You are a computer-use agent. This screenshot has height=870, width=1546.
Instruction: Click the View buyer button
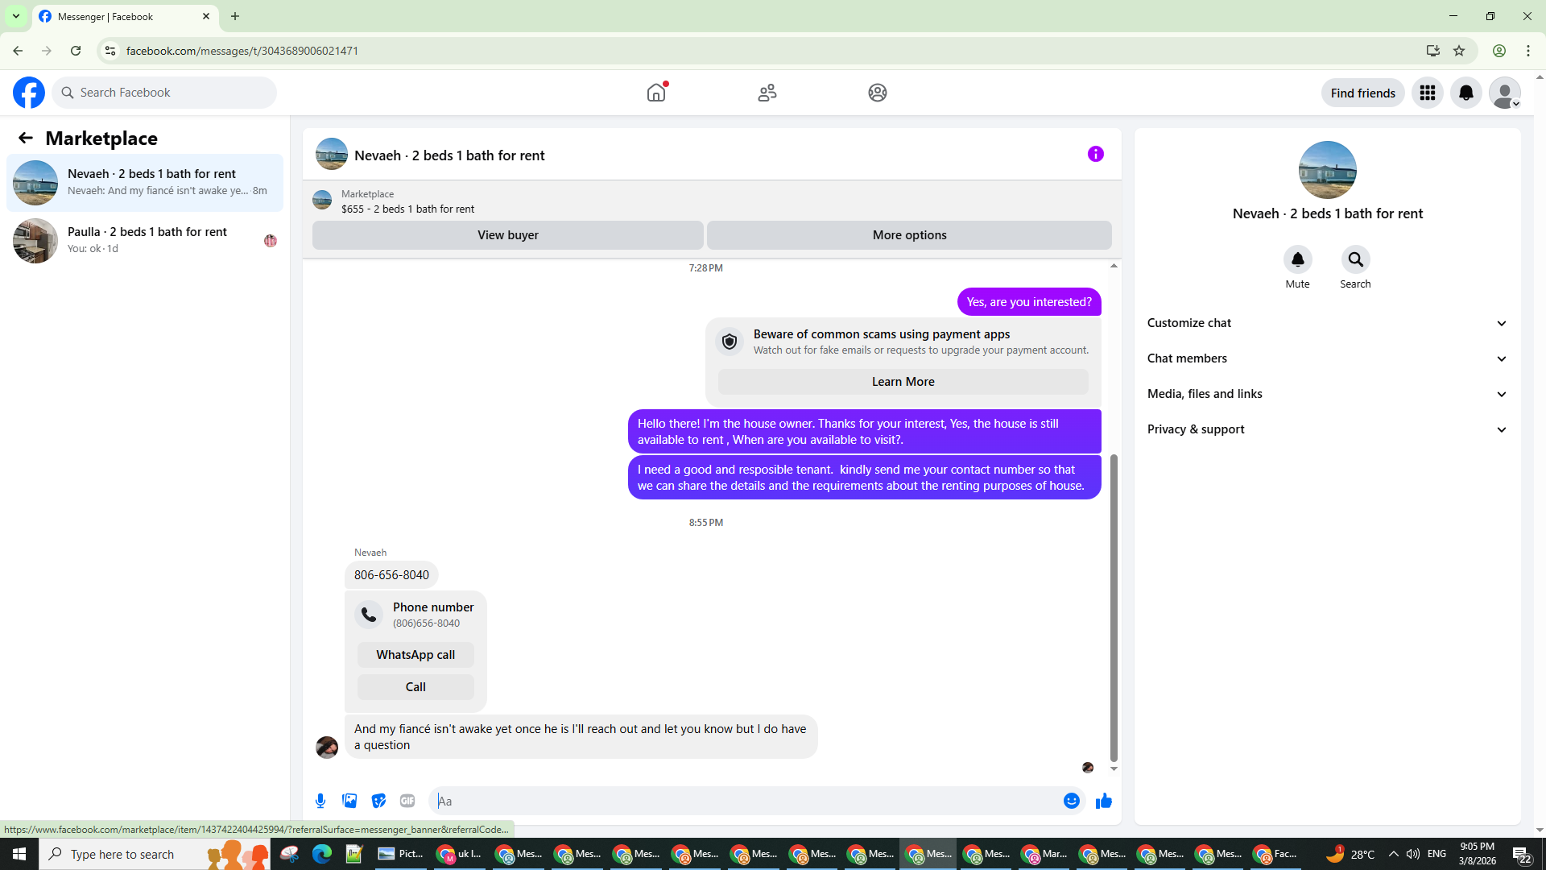pyautogui.click(x=507, y=235)
